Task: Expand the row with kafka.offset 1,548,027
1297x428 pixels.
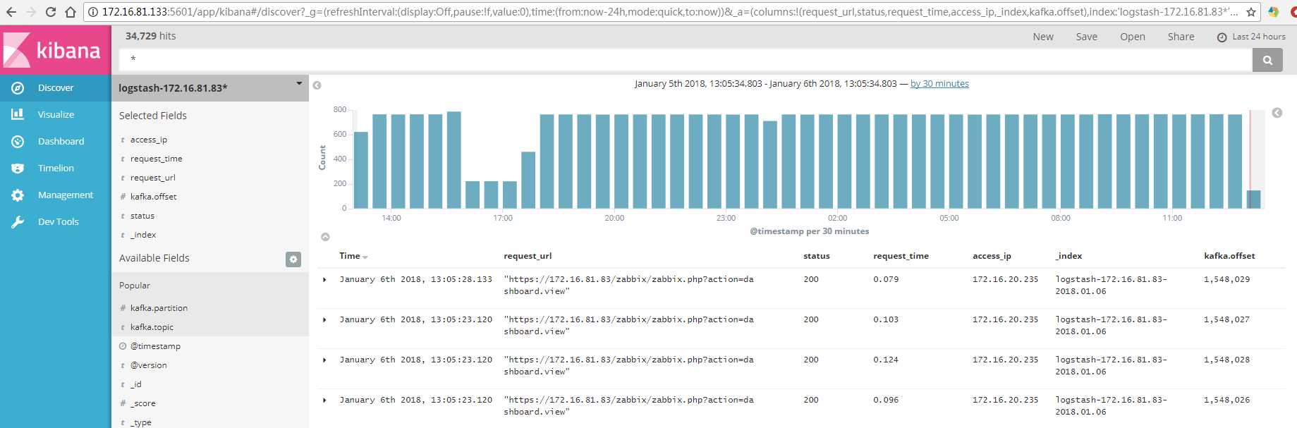Action: click(x=324, y=320)
